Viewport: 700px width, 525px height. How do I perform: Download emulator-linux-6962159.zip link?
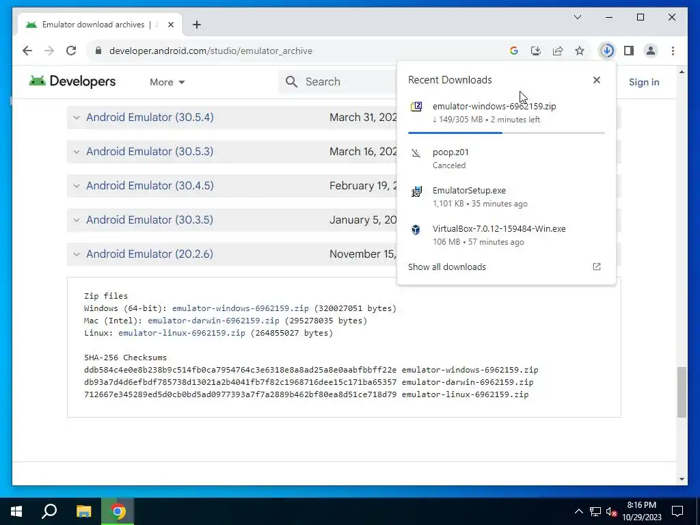tap(182, 333)
